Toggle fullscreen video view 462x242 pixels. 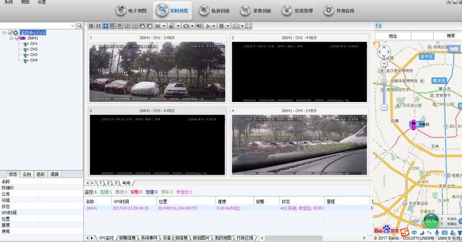pyautogui.click(x=249, y=26)
